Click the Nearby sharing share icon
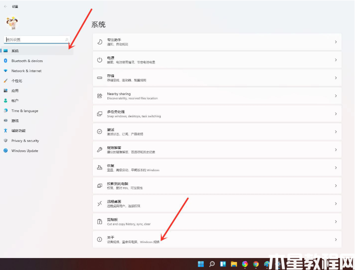 pos(99,96)
